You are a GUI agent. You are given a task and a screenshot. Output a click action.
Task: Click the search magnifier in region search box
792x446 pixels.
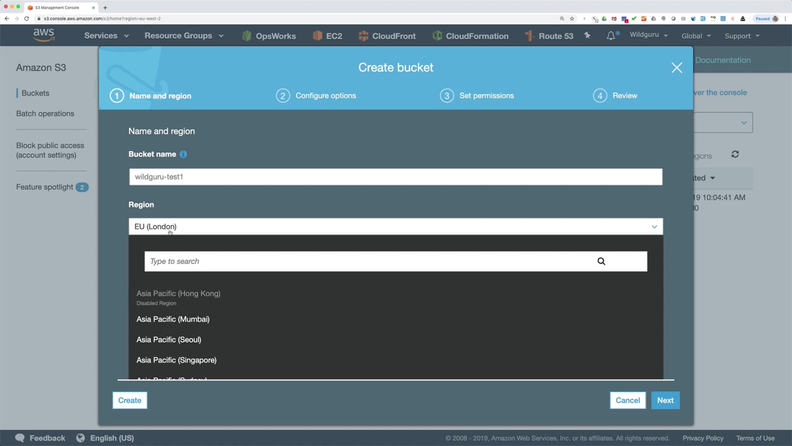[601, 261]
